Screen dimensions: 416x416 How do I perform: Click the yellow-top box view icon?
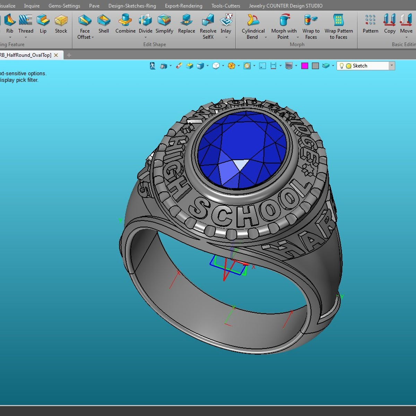(190, 66)
